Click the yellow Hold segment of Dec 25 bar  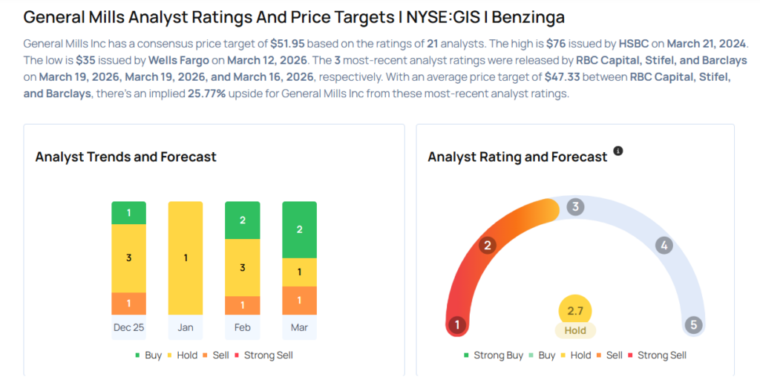(128, 258)
